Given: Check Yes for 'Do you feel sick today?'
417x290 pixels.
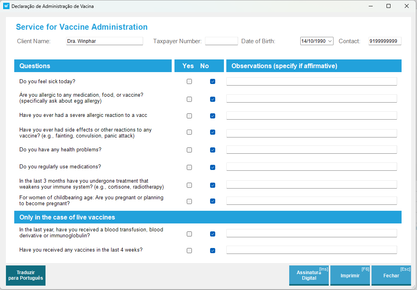Looking at the screenshot, I should pyautogui.click(x=189, y=82).
